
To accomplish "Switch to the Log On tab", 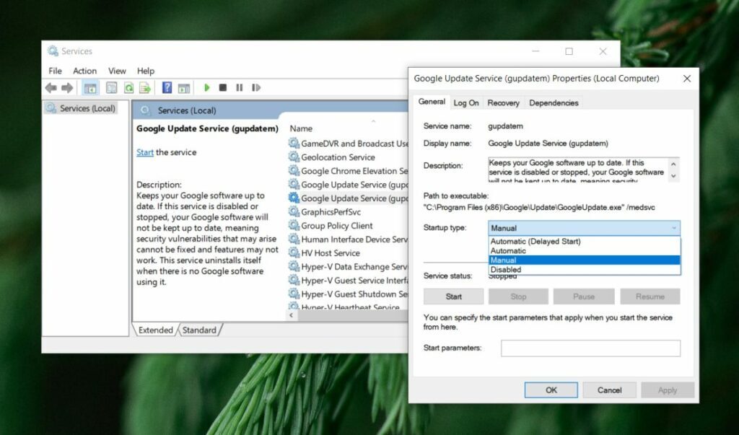I will point(466,102).
